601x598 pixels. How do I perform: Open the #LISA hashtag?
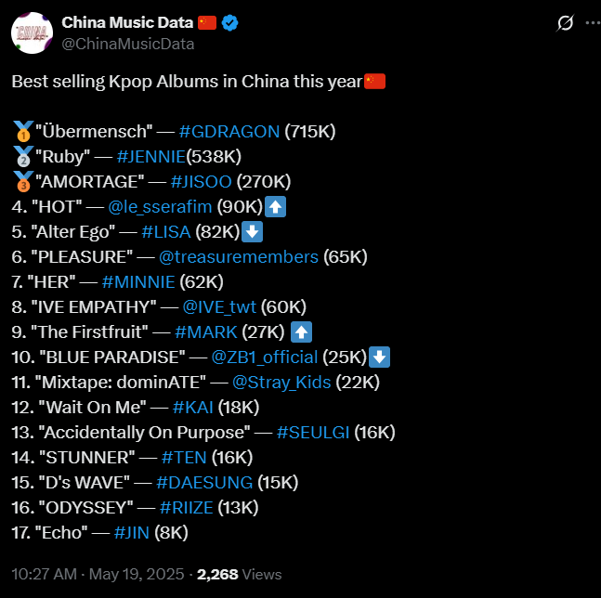[x=166, y=232]
